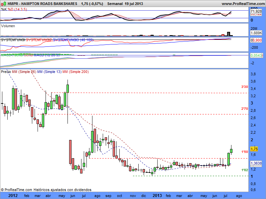
Task: Click the 20M volume scale label
Action: [254, 29]
